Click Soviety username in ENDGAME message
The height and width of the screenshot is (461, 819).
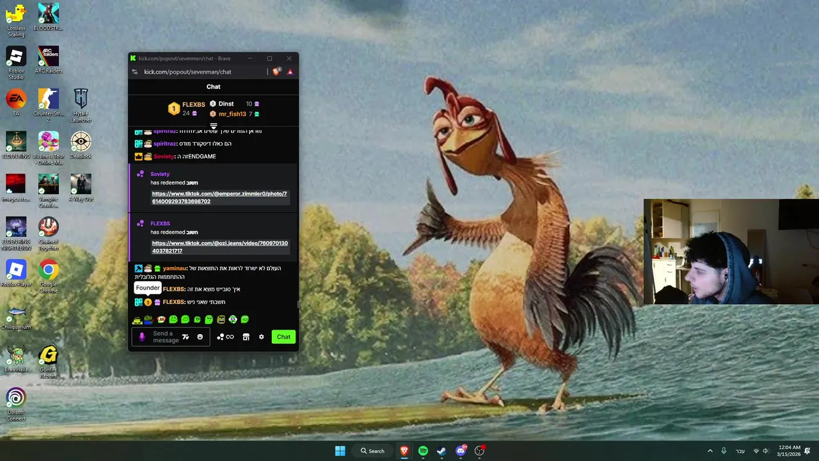(x=164, y=156)
